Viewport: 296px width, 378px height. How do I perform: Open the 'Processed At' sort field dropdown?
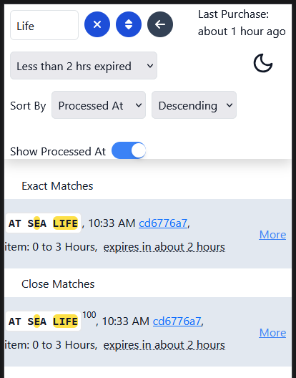coord(99,105)
